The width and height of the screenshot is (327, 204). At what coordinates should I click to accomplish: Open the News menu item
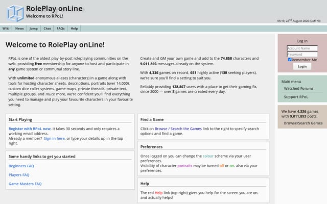click(x=19, y=29)
